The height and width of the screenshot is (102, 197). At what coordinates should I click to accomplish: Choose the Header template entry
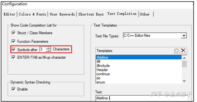(x=102, y=70)
